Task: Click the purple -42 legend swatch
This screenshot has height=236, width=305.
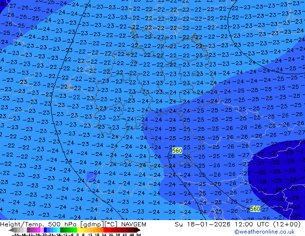Action: pyautogui.click(x=28, y=230)
